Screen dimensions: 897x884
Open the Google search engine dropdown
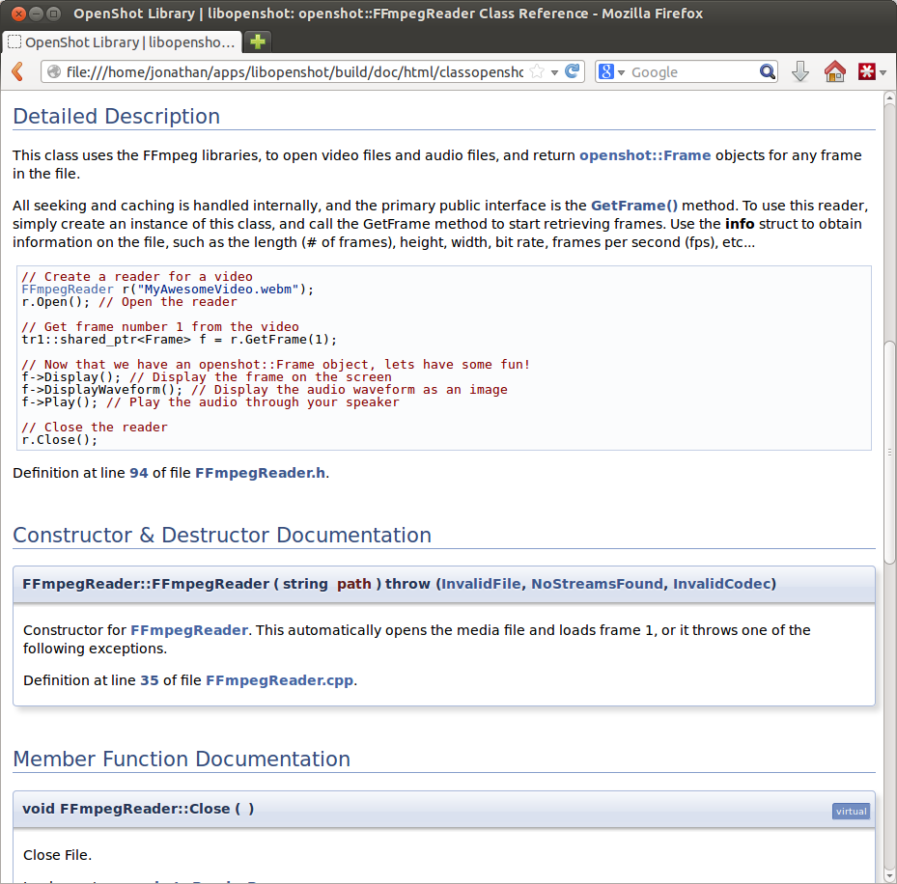(x=612, y=72)
